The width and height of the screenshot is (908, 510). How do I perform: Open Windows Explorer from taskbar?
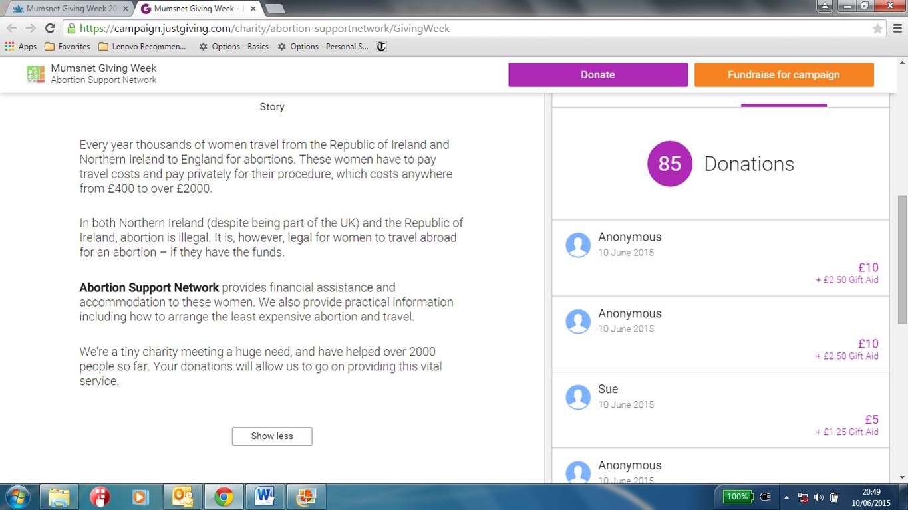(x=59, y=497)
